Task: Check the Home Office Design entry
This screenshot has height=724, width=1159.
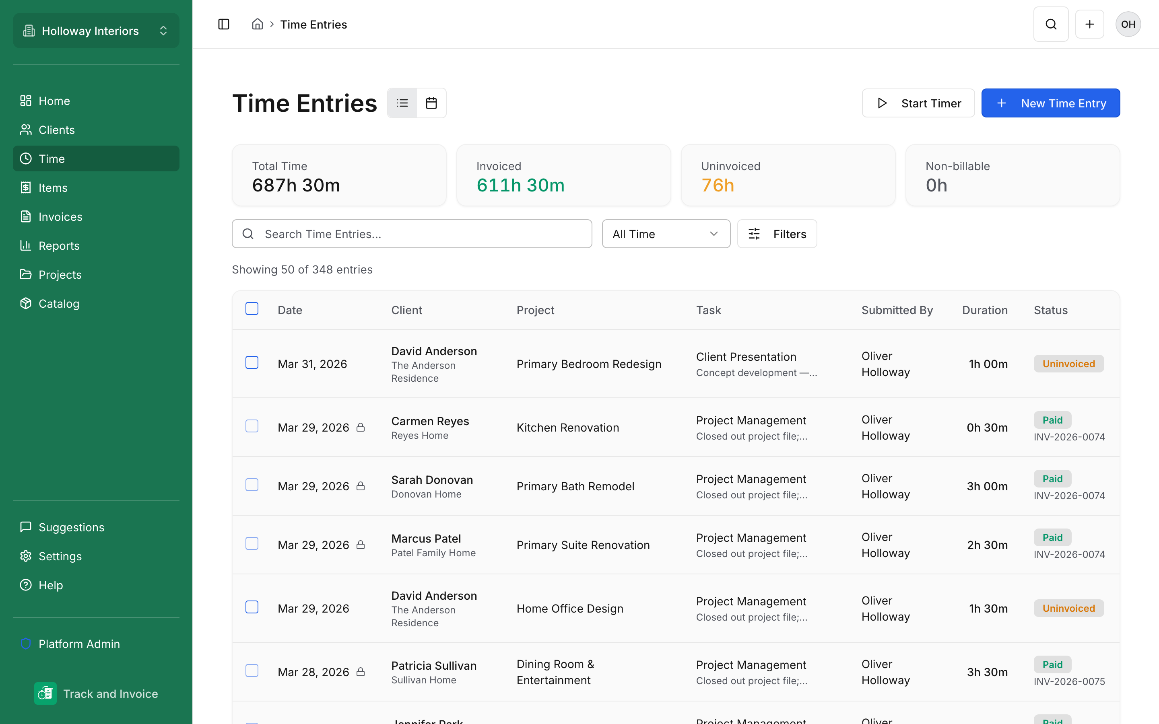Action: point(252,607)
